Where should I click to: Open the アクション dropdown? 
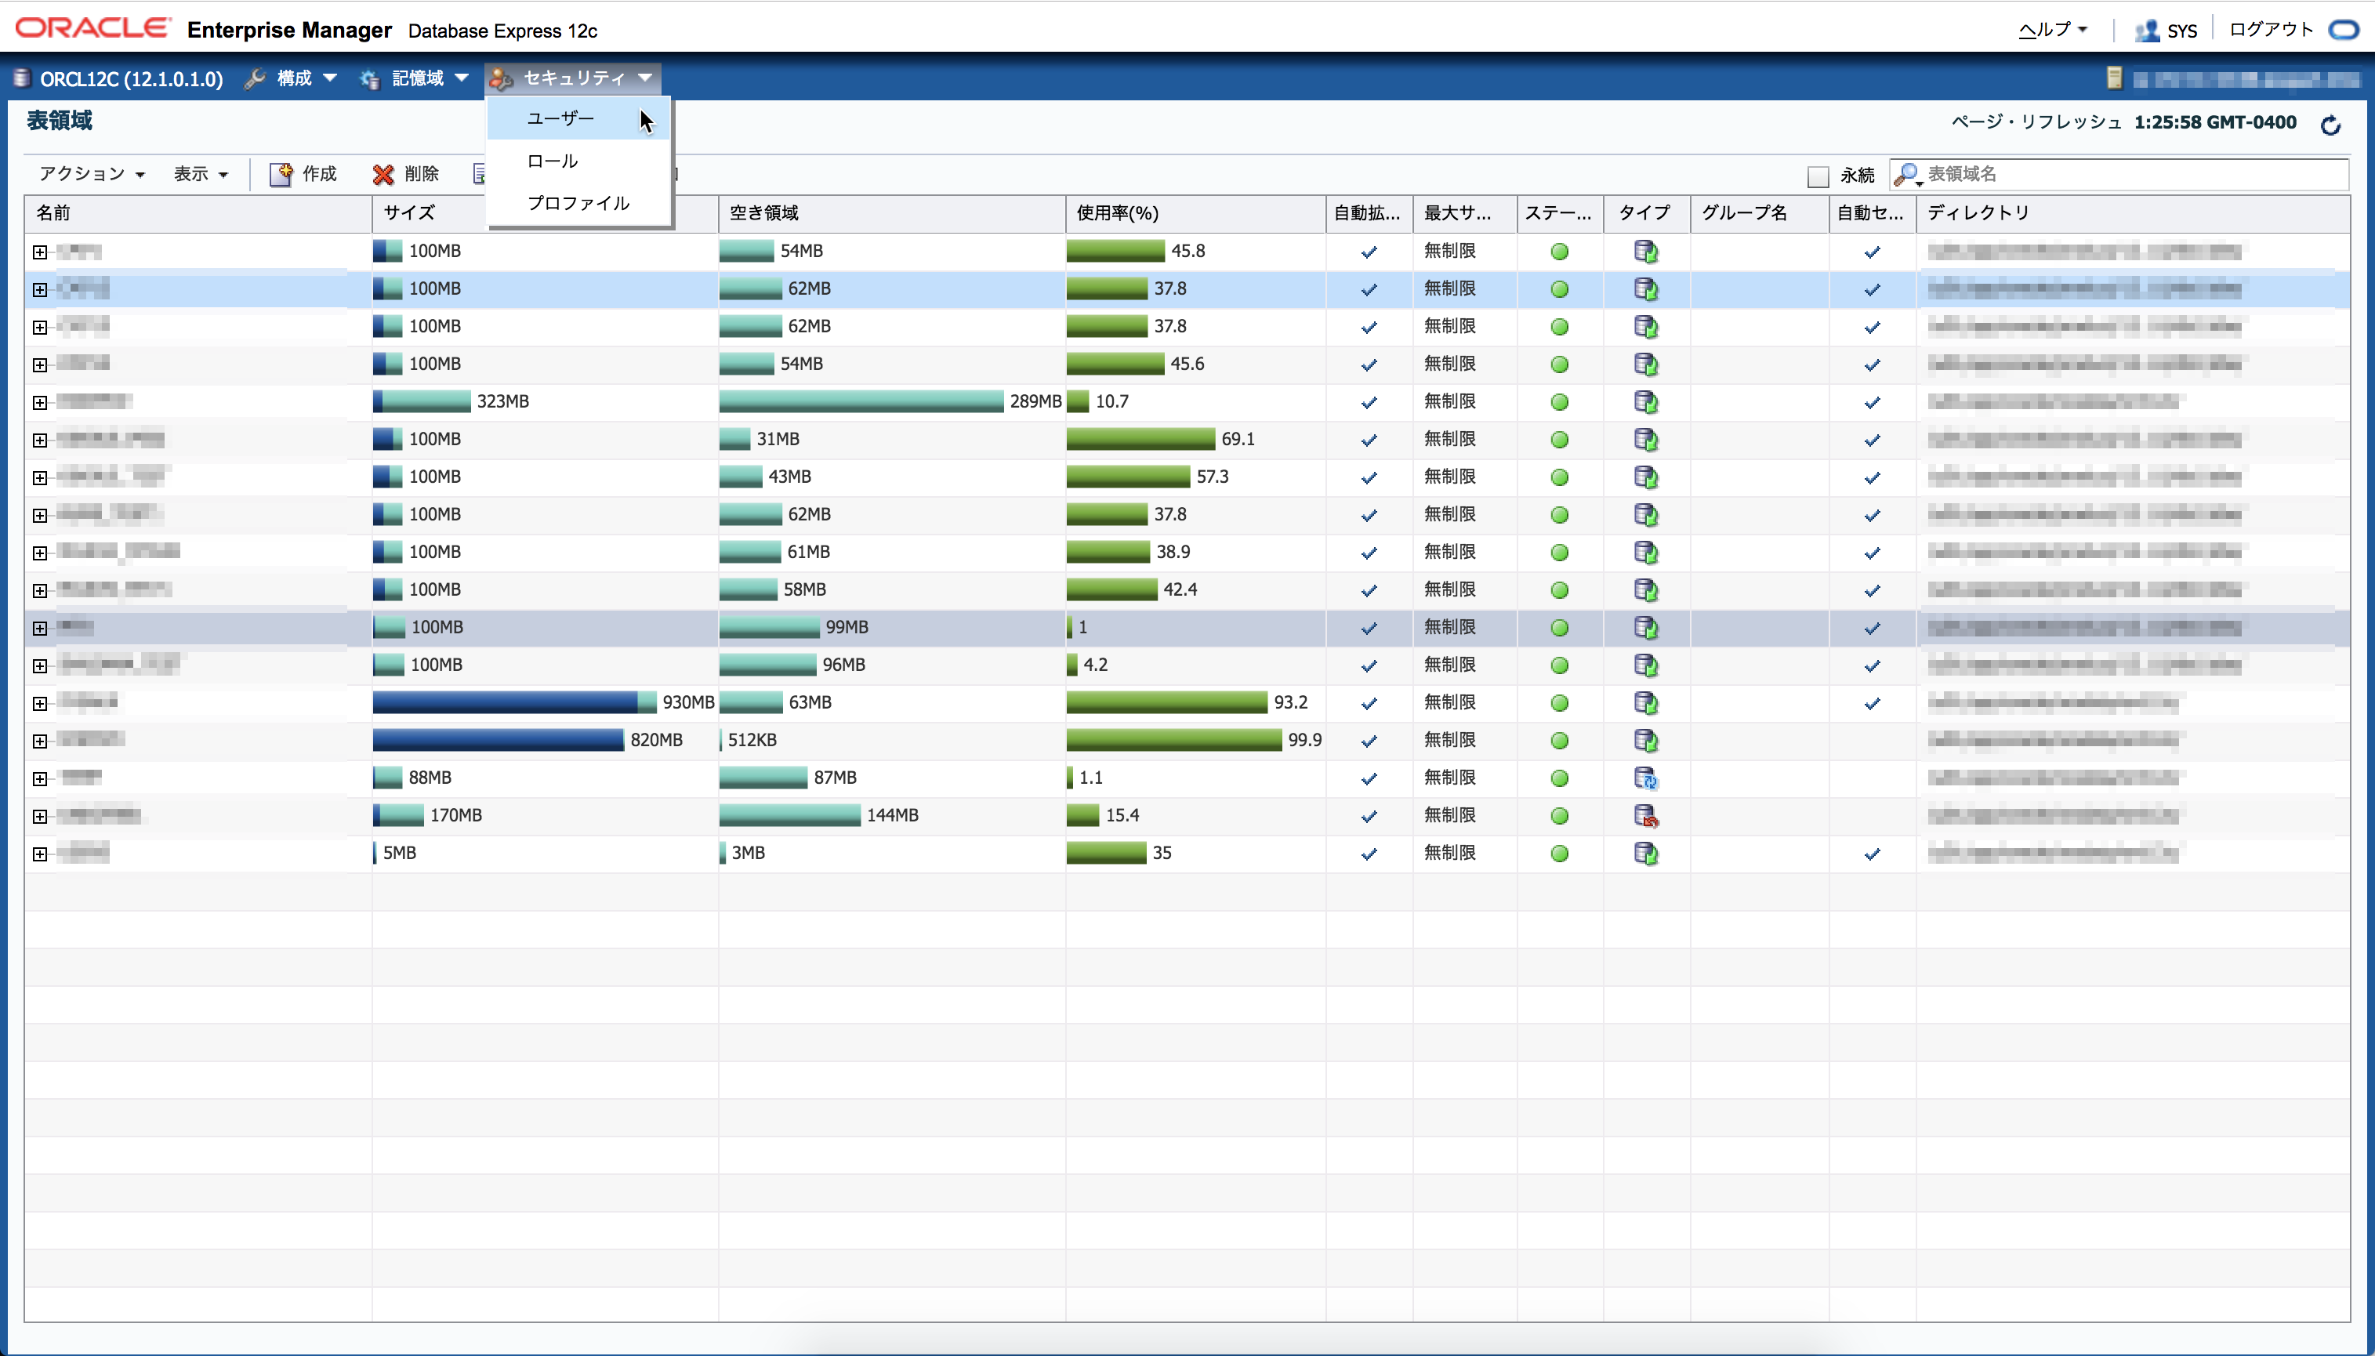[92, 174]
